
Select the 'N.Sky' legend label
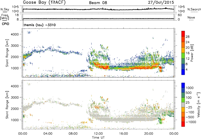(x=5, y=9)
